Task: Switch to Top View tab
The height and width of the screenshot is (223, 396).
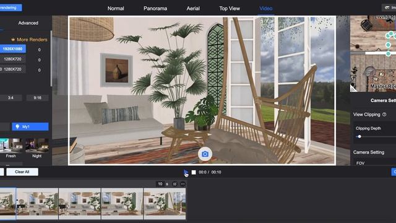Action: click(230, 8)
